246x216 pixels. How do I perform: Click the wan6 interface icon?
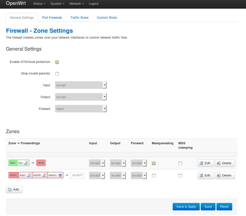click(x=44, y=175)
